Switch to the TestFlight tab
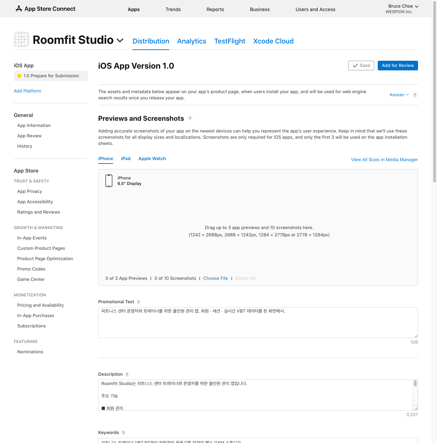This screenshot has height=443, width=437. pyautogui.click(x=230, y=41)
